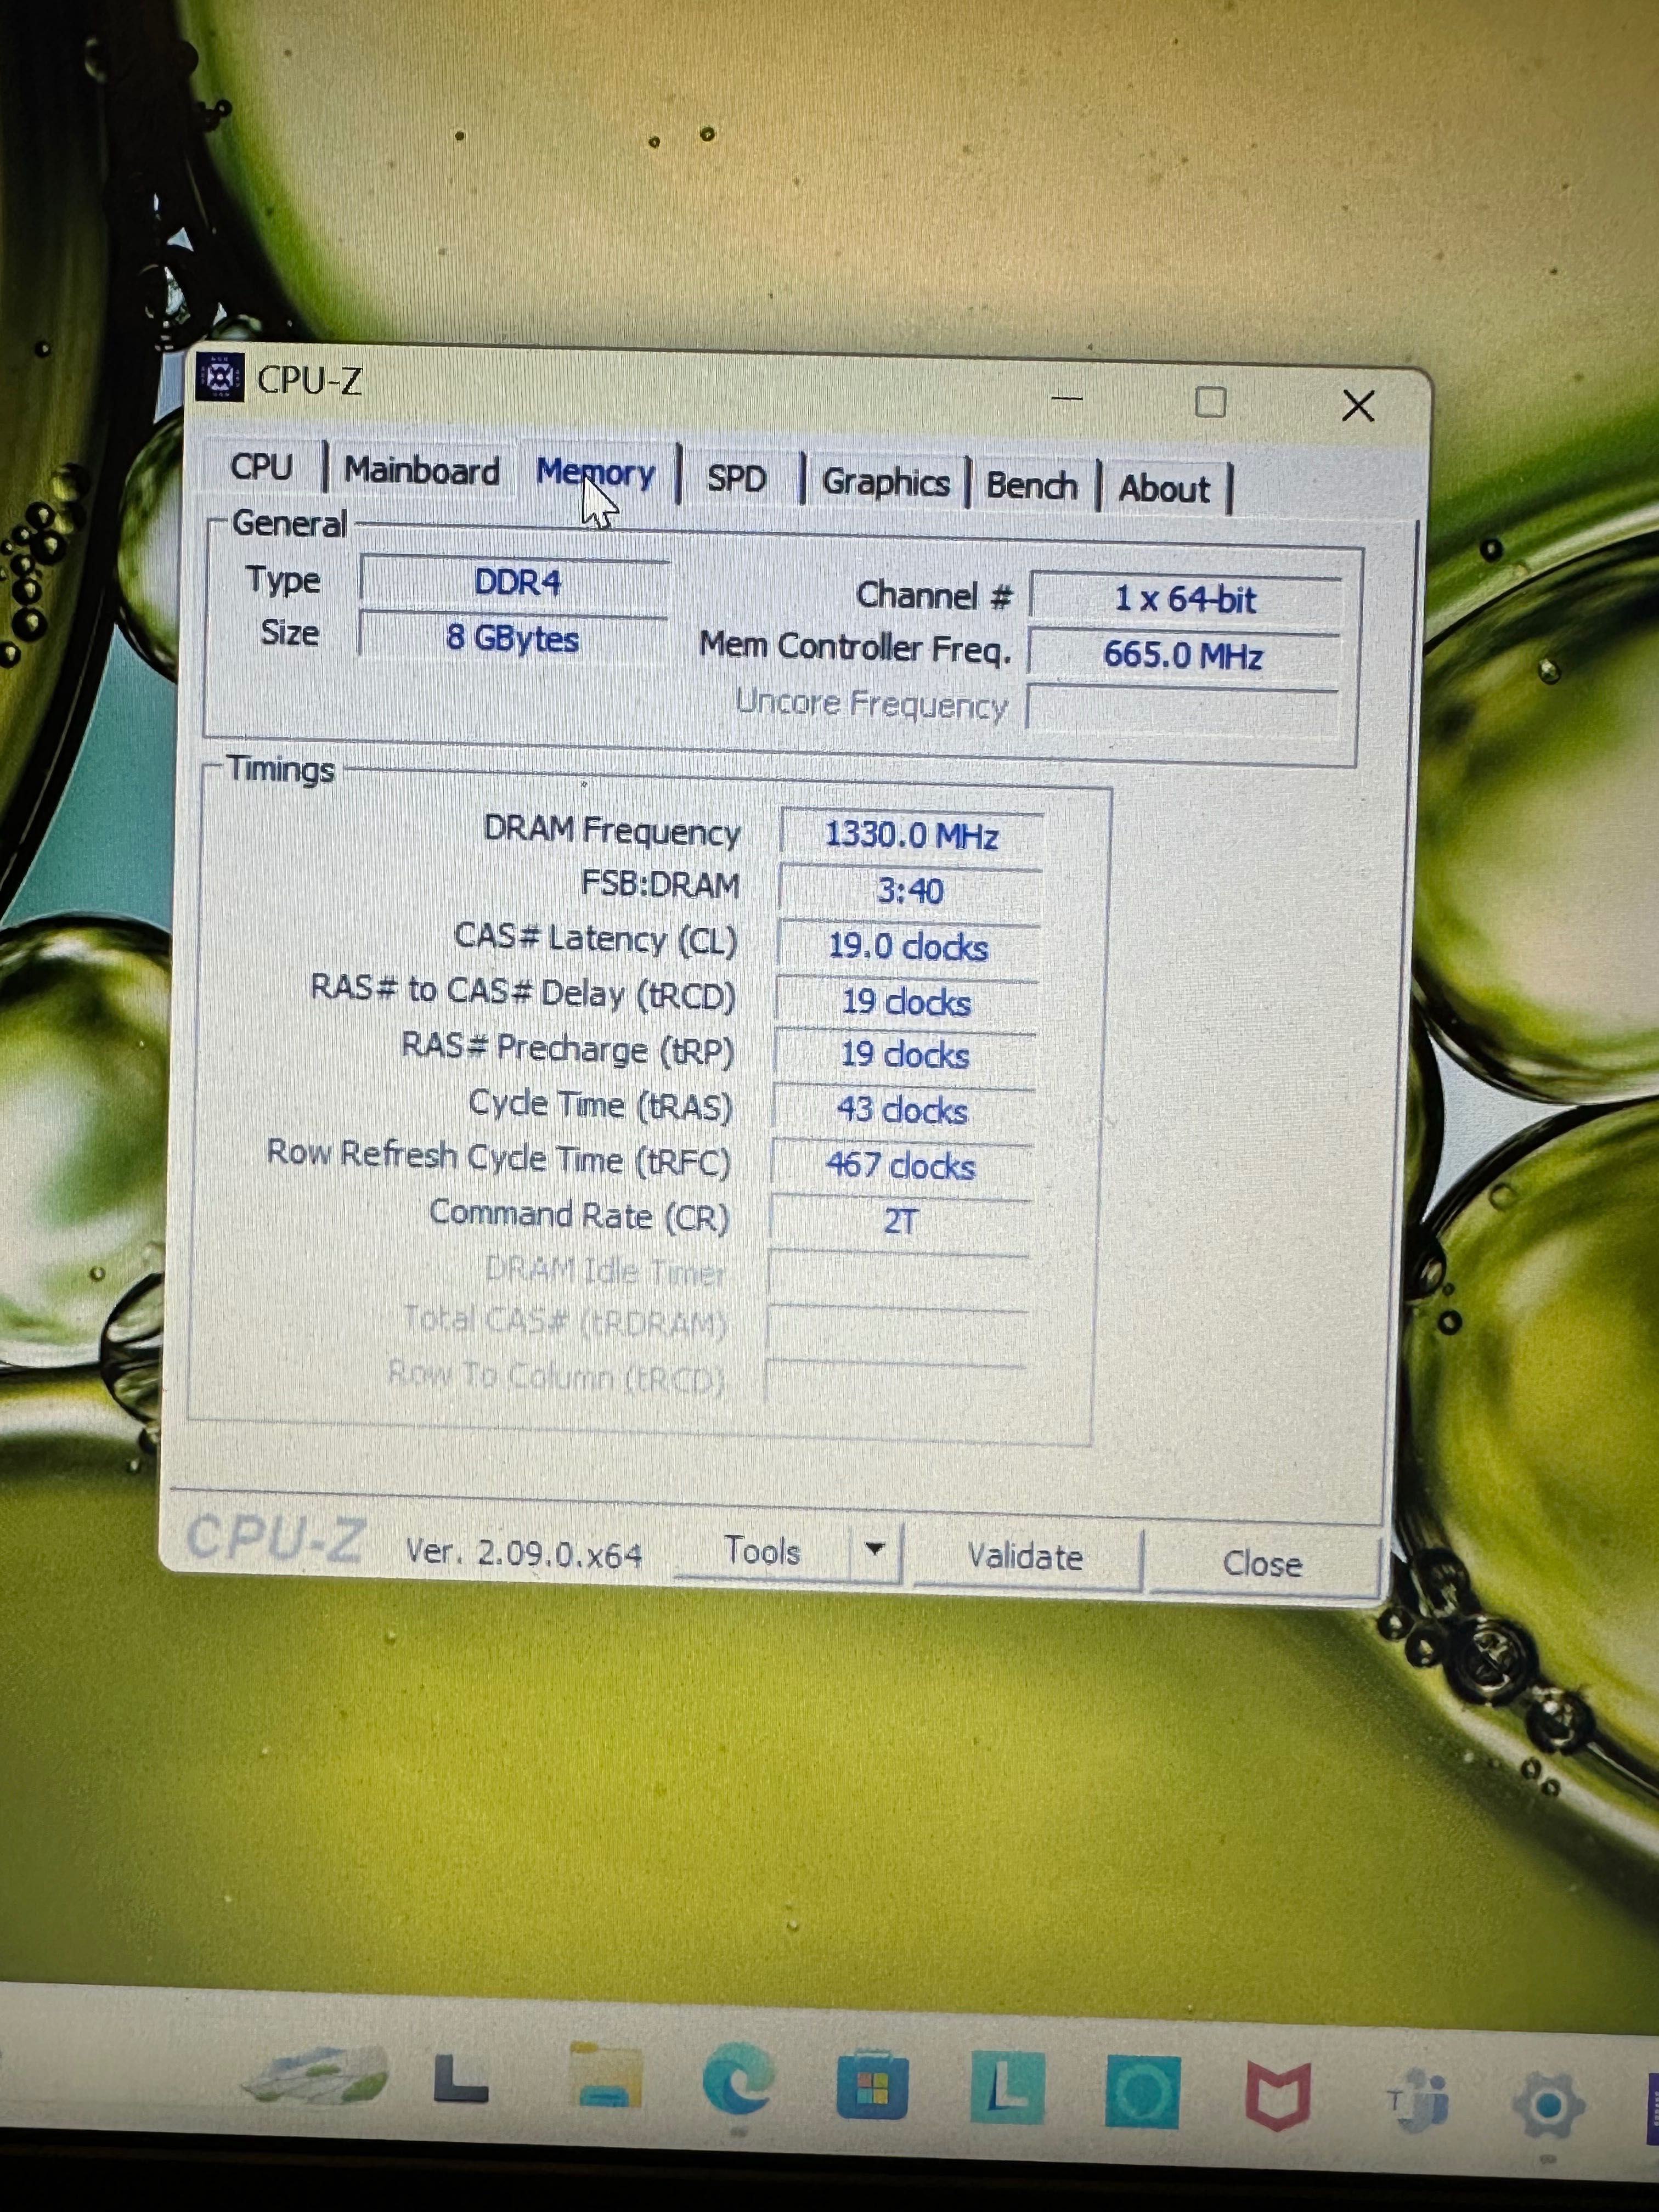Click the empty Total CAS# (tRDRAM) field
1659x2212 pixels.
897,1329
